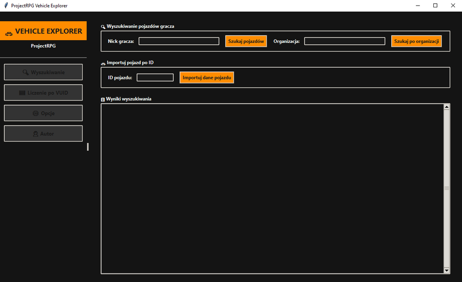Click inside the Wyniki wyszukiwania results area
462x282 pixels.
(272, 189)
